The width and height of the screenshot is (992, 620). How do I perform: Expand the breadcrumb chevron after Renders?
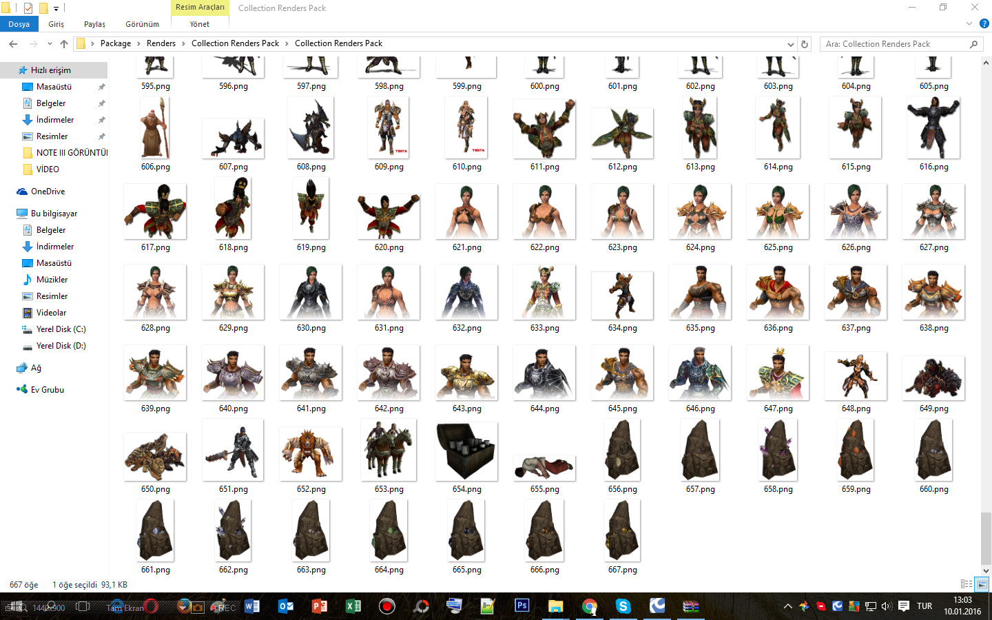tap(183, 43)
